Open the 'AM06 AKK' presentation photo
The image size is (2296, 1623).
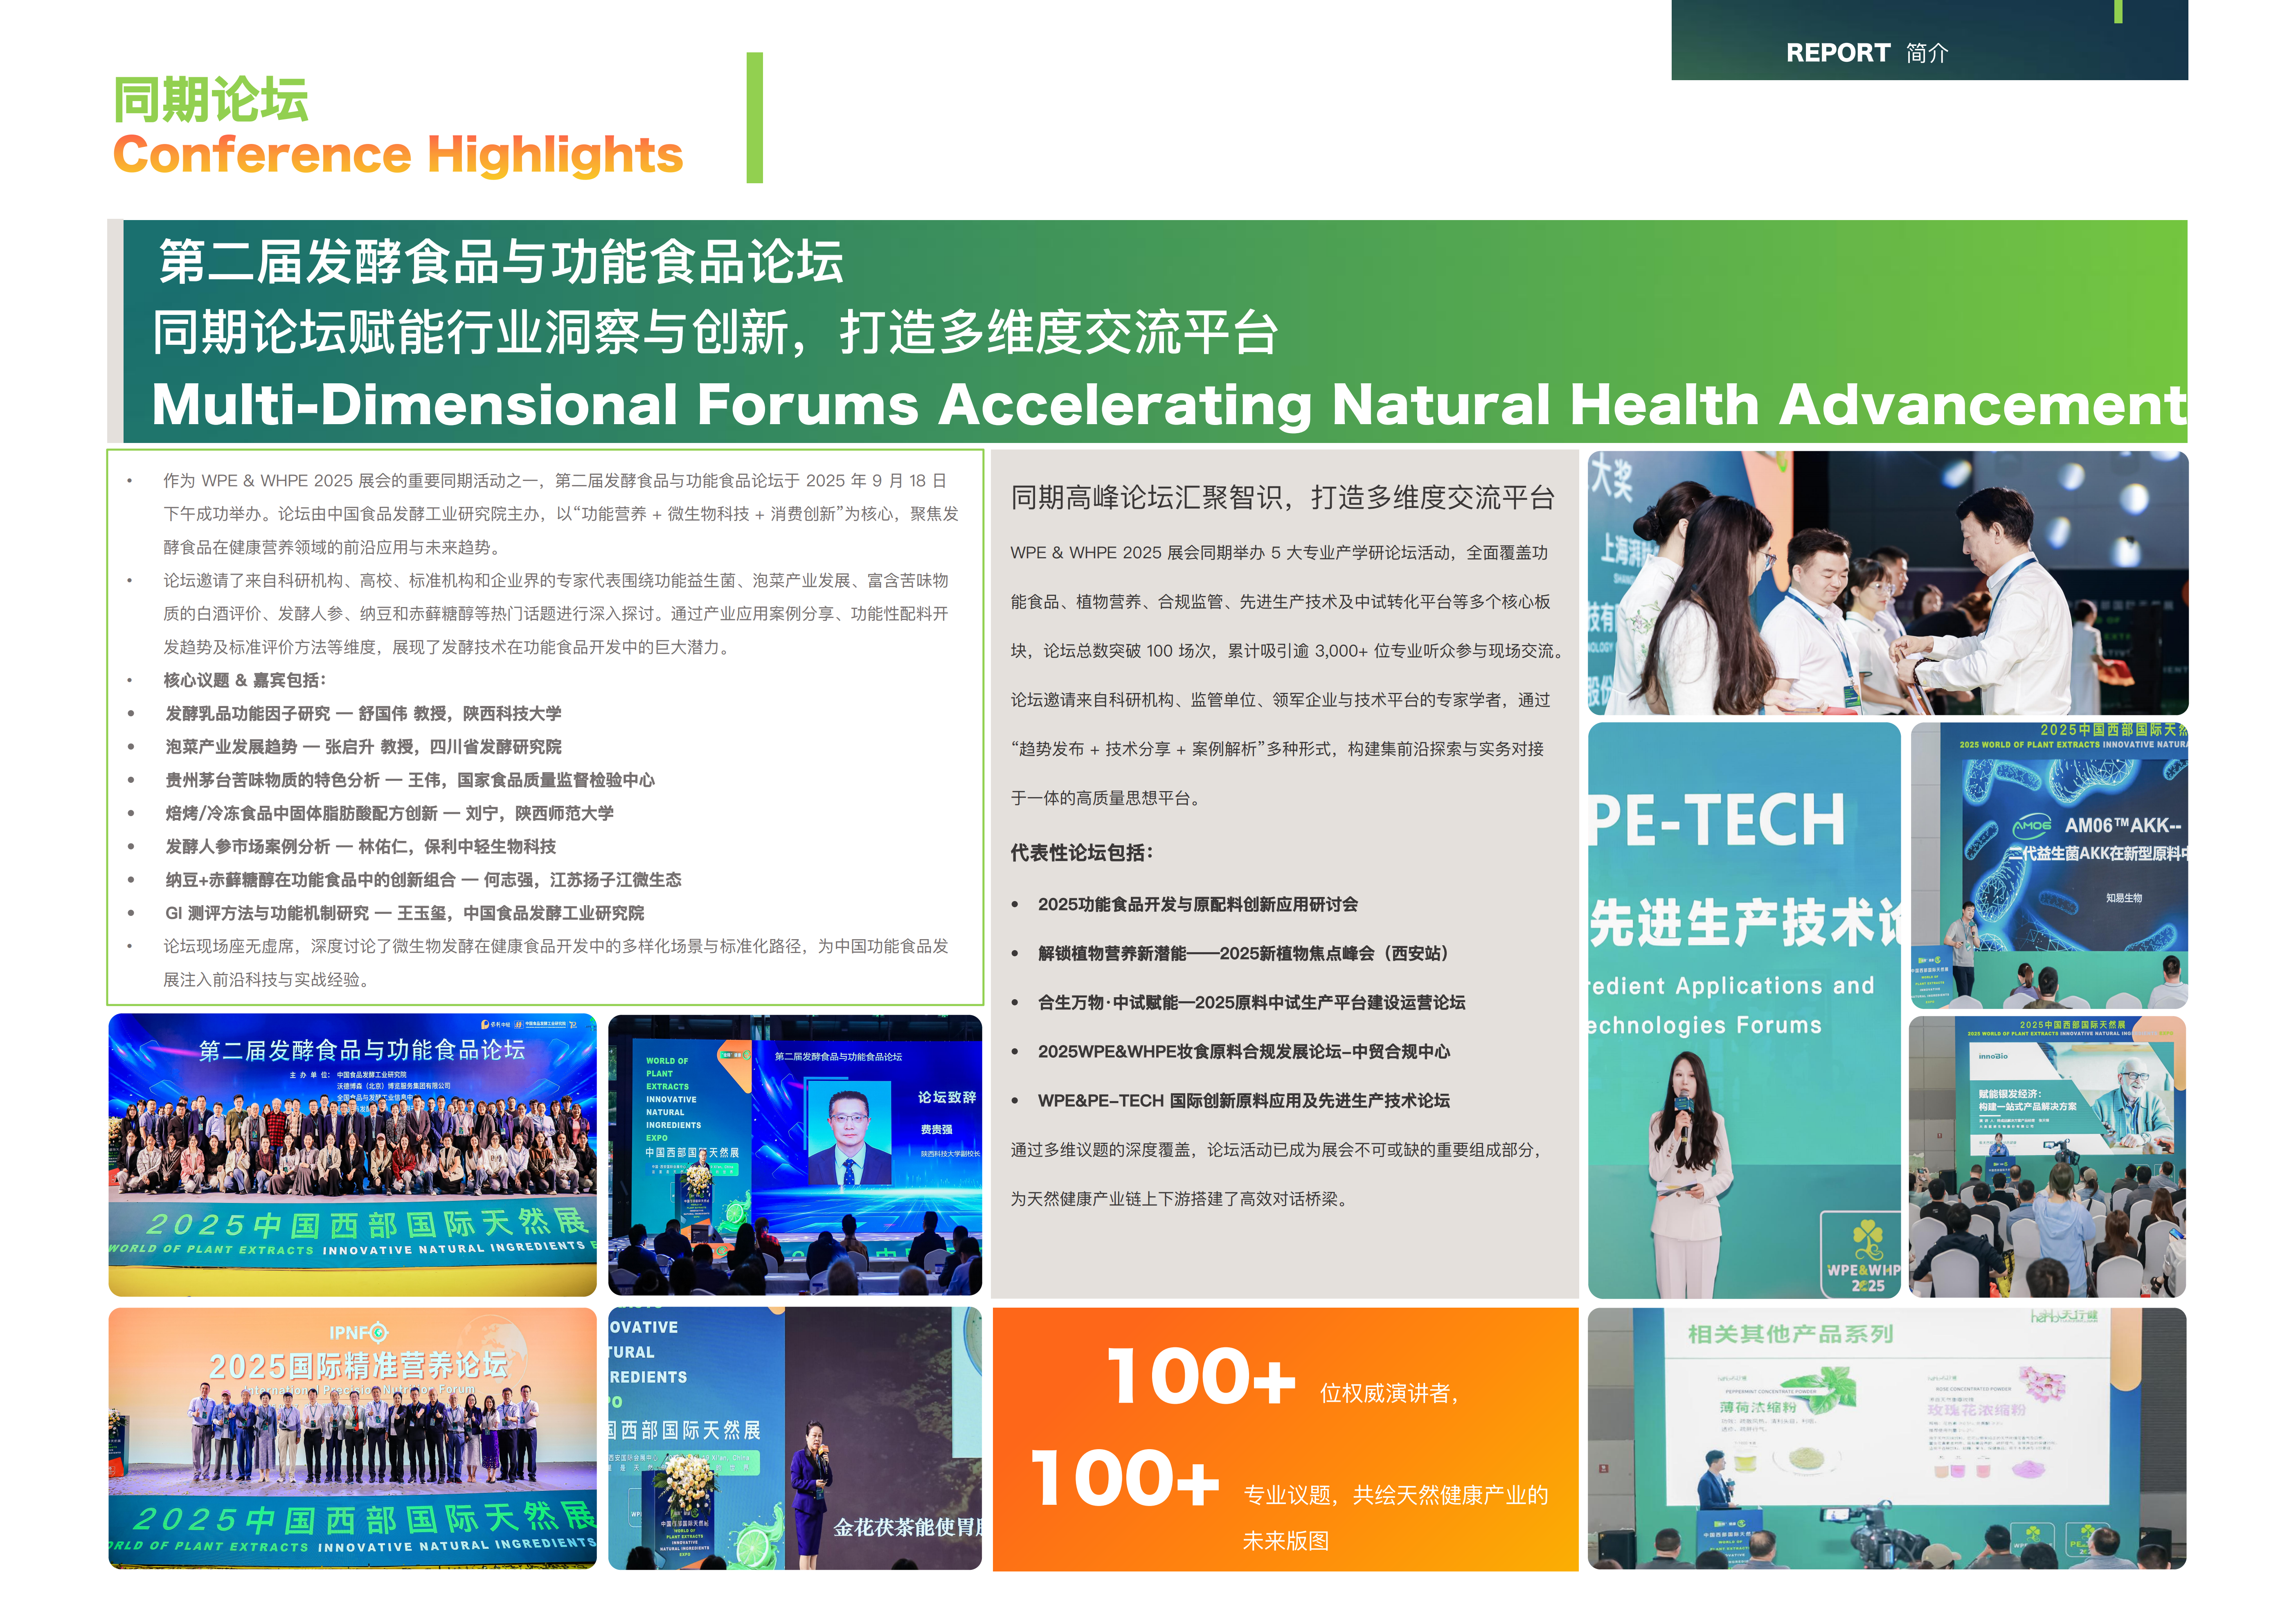[x=2049, y=865]
